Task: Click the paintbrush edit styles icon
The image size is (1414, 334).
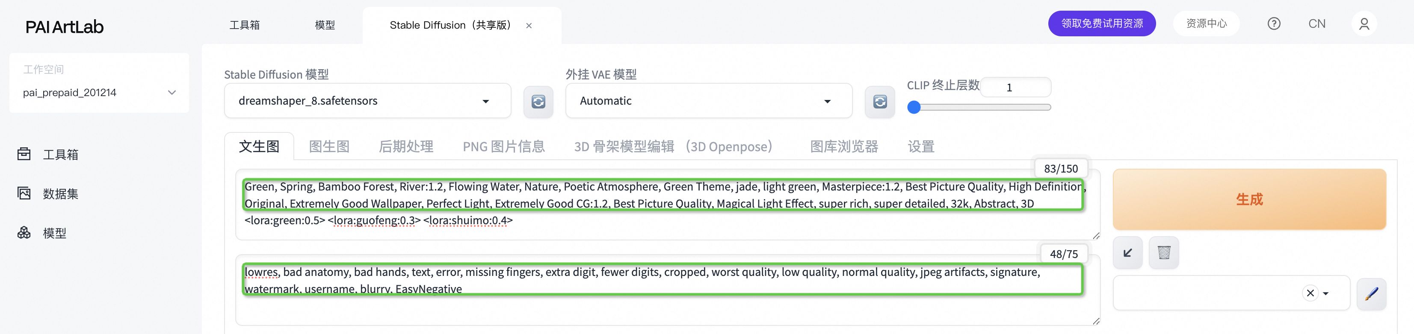Action: [1371, 294]
